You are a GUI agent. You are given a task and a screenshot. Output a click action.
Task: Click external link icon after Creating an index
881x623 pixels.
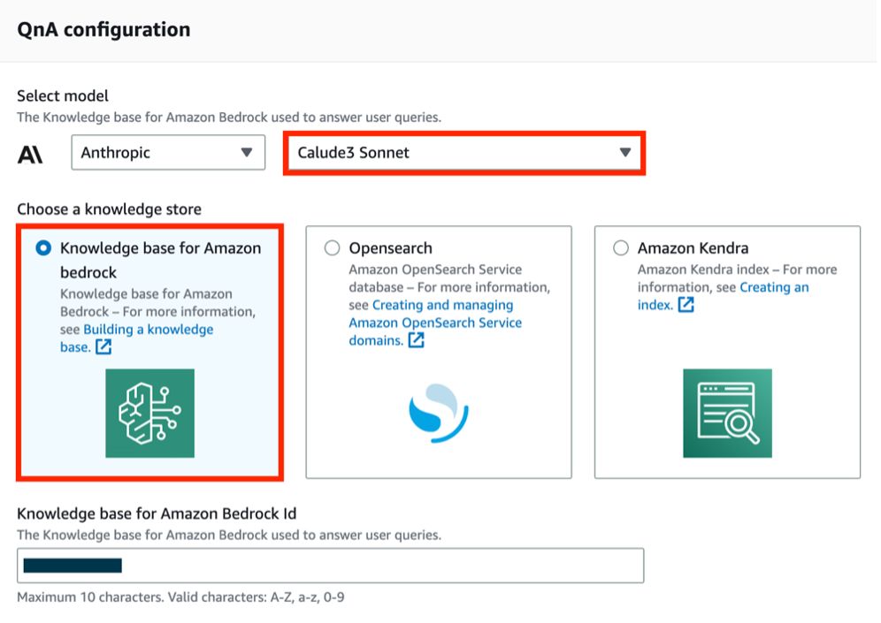[x=686, y=305]
